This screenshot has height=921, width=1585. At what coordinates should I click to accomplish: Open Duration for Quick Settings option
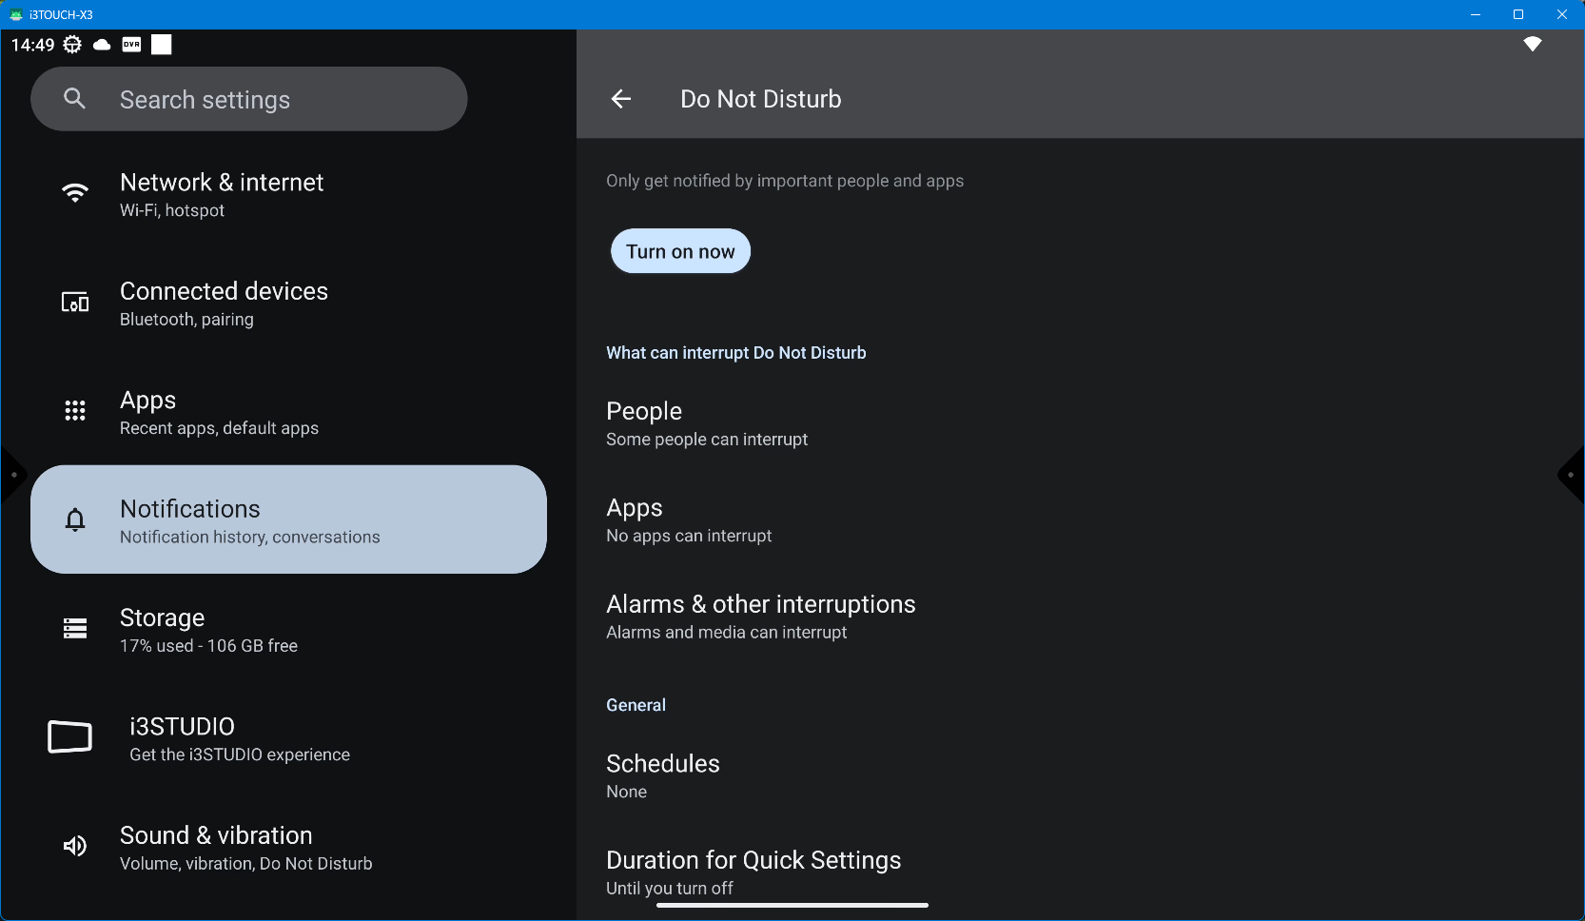point(753,872)
